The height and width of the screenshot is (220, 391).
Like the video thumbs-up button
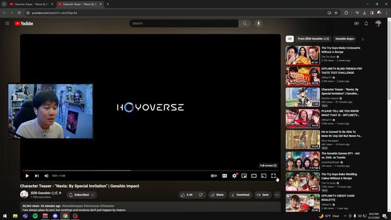[x=187, y=195]
